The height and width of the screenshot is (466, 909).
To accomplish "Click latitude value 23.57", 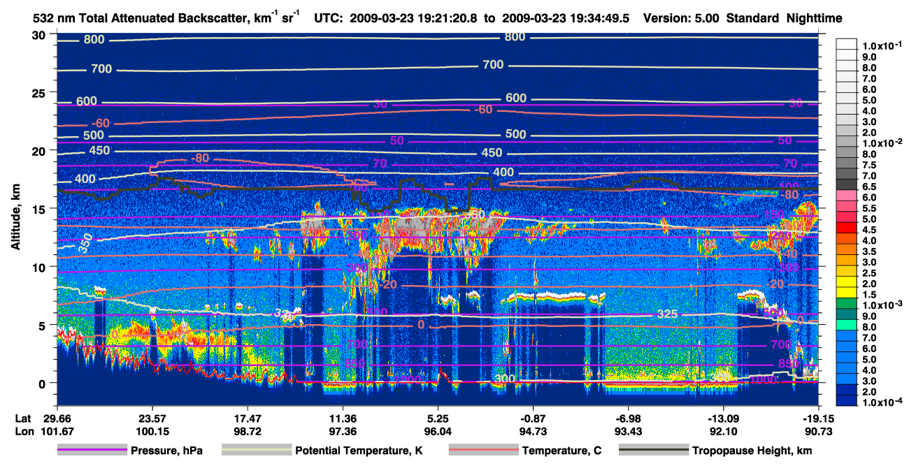I will pos(152,418).
